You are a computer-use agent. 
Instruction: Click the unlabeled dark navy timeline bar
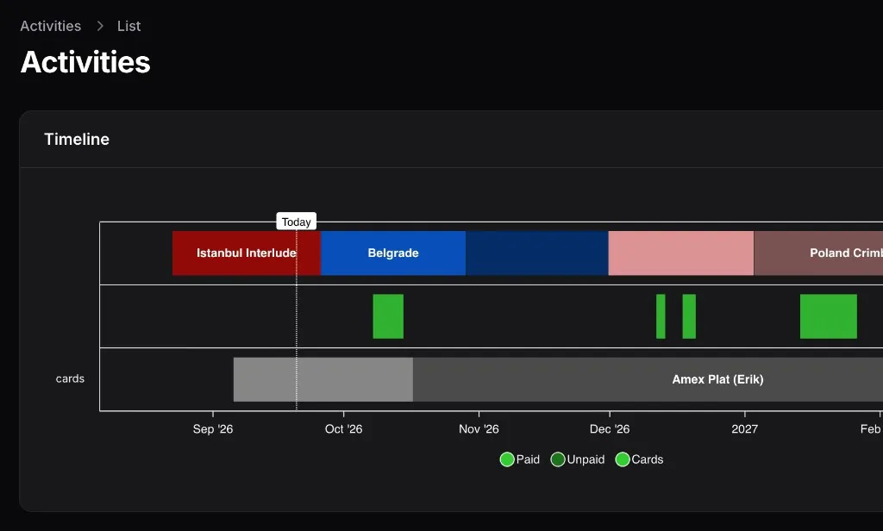[x=537, y=253]
